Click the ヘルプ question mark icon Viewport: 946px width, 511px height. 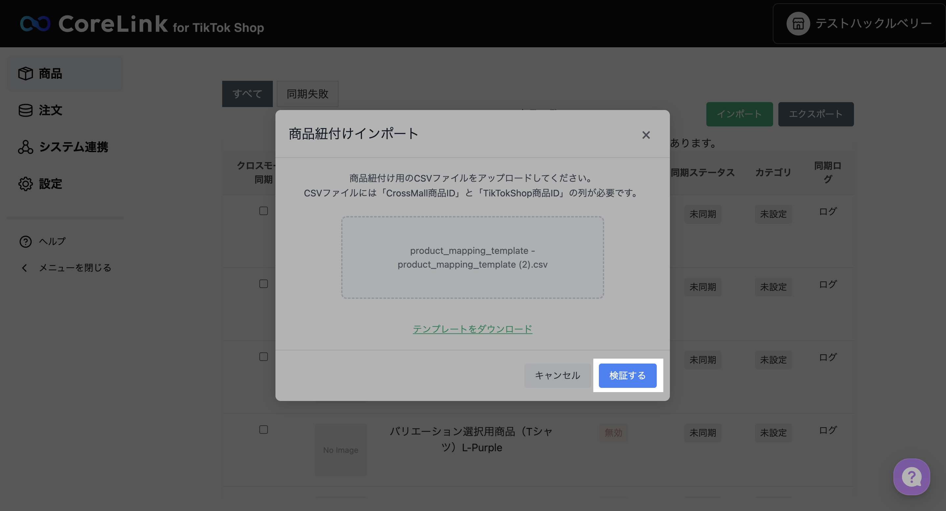(25, 241)
